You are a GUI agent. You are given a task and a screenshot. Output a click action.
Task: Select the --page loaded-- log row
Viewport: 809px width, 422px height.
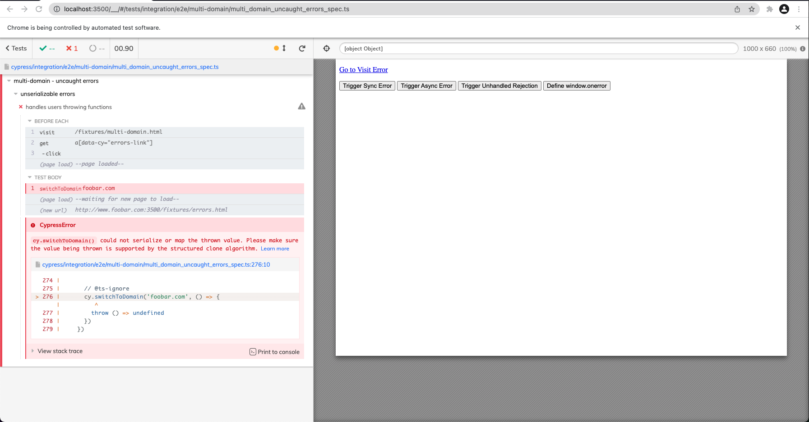coord(165,164)
